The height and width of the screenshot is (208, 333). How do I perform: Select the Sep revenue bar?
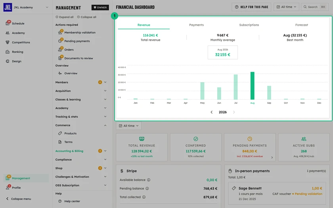[269, 93]
